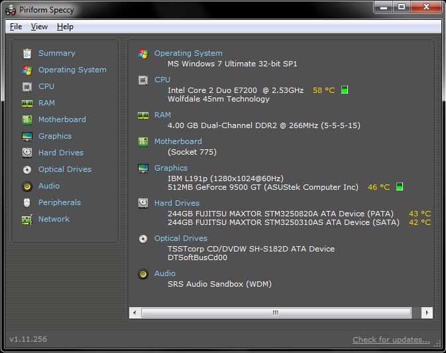Viewport: 446px width, 353px height.
Task: Click the horizontal scrollbar right arrow
Action: tap(427, 312)
